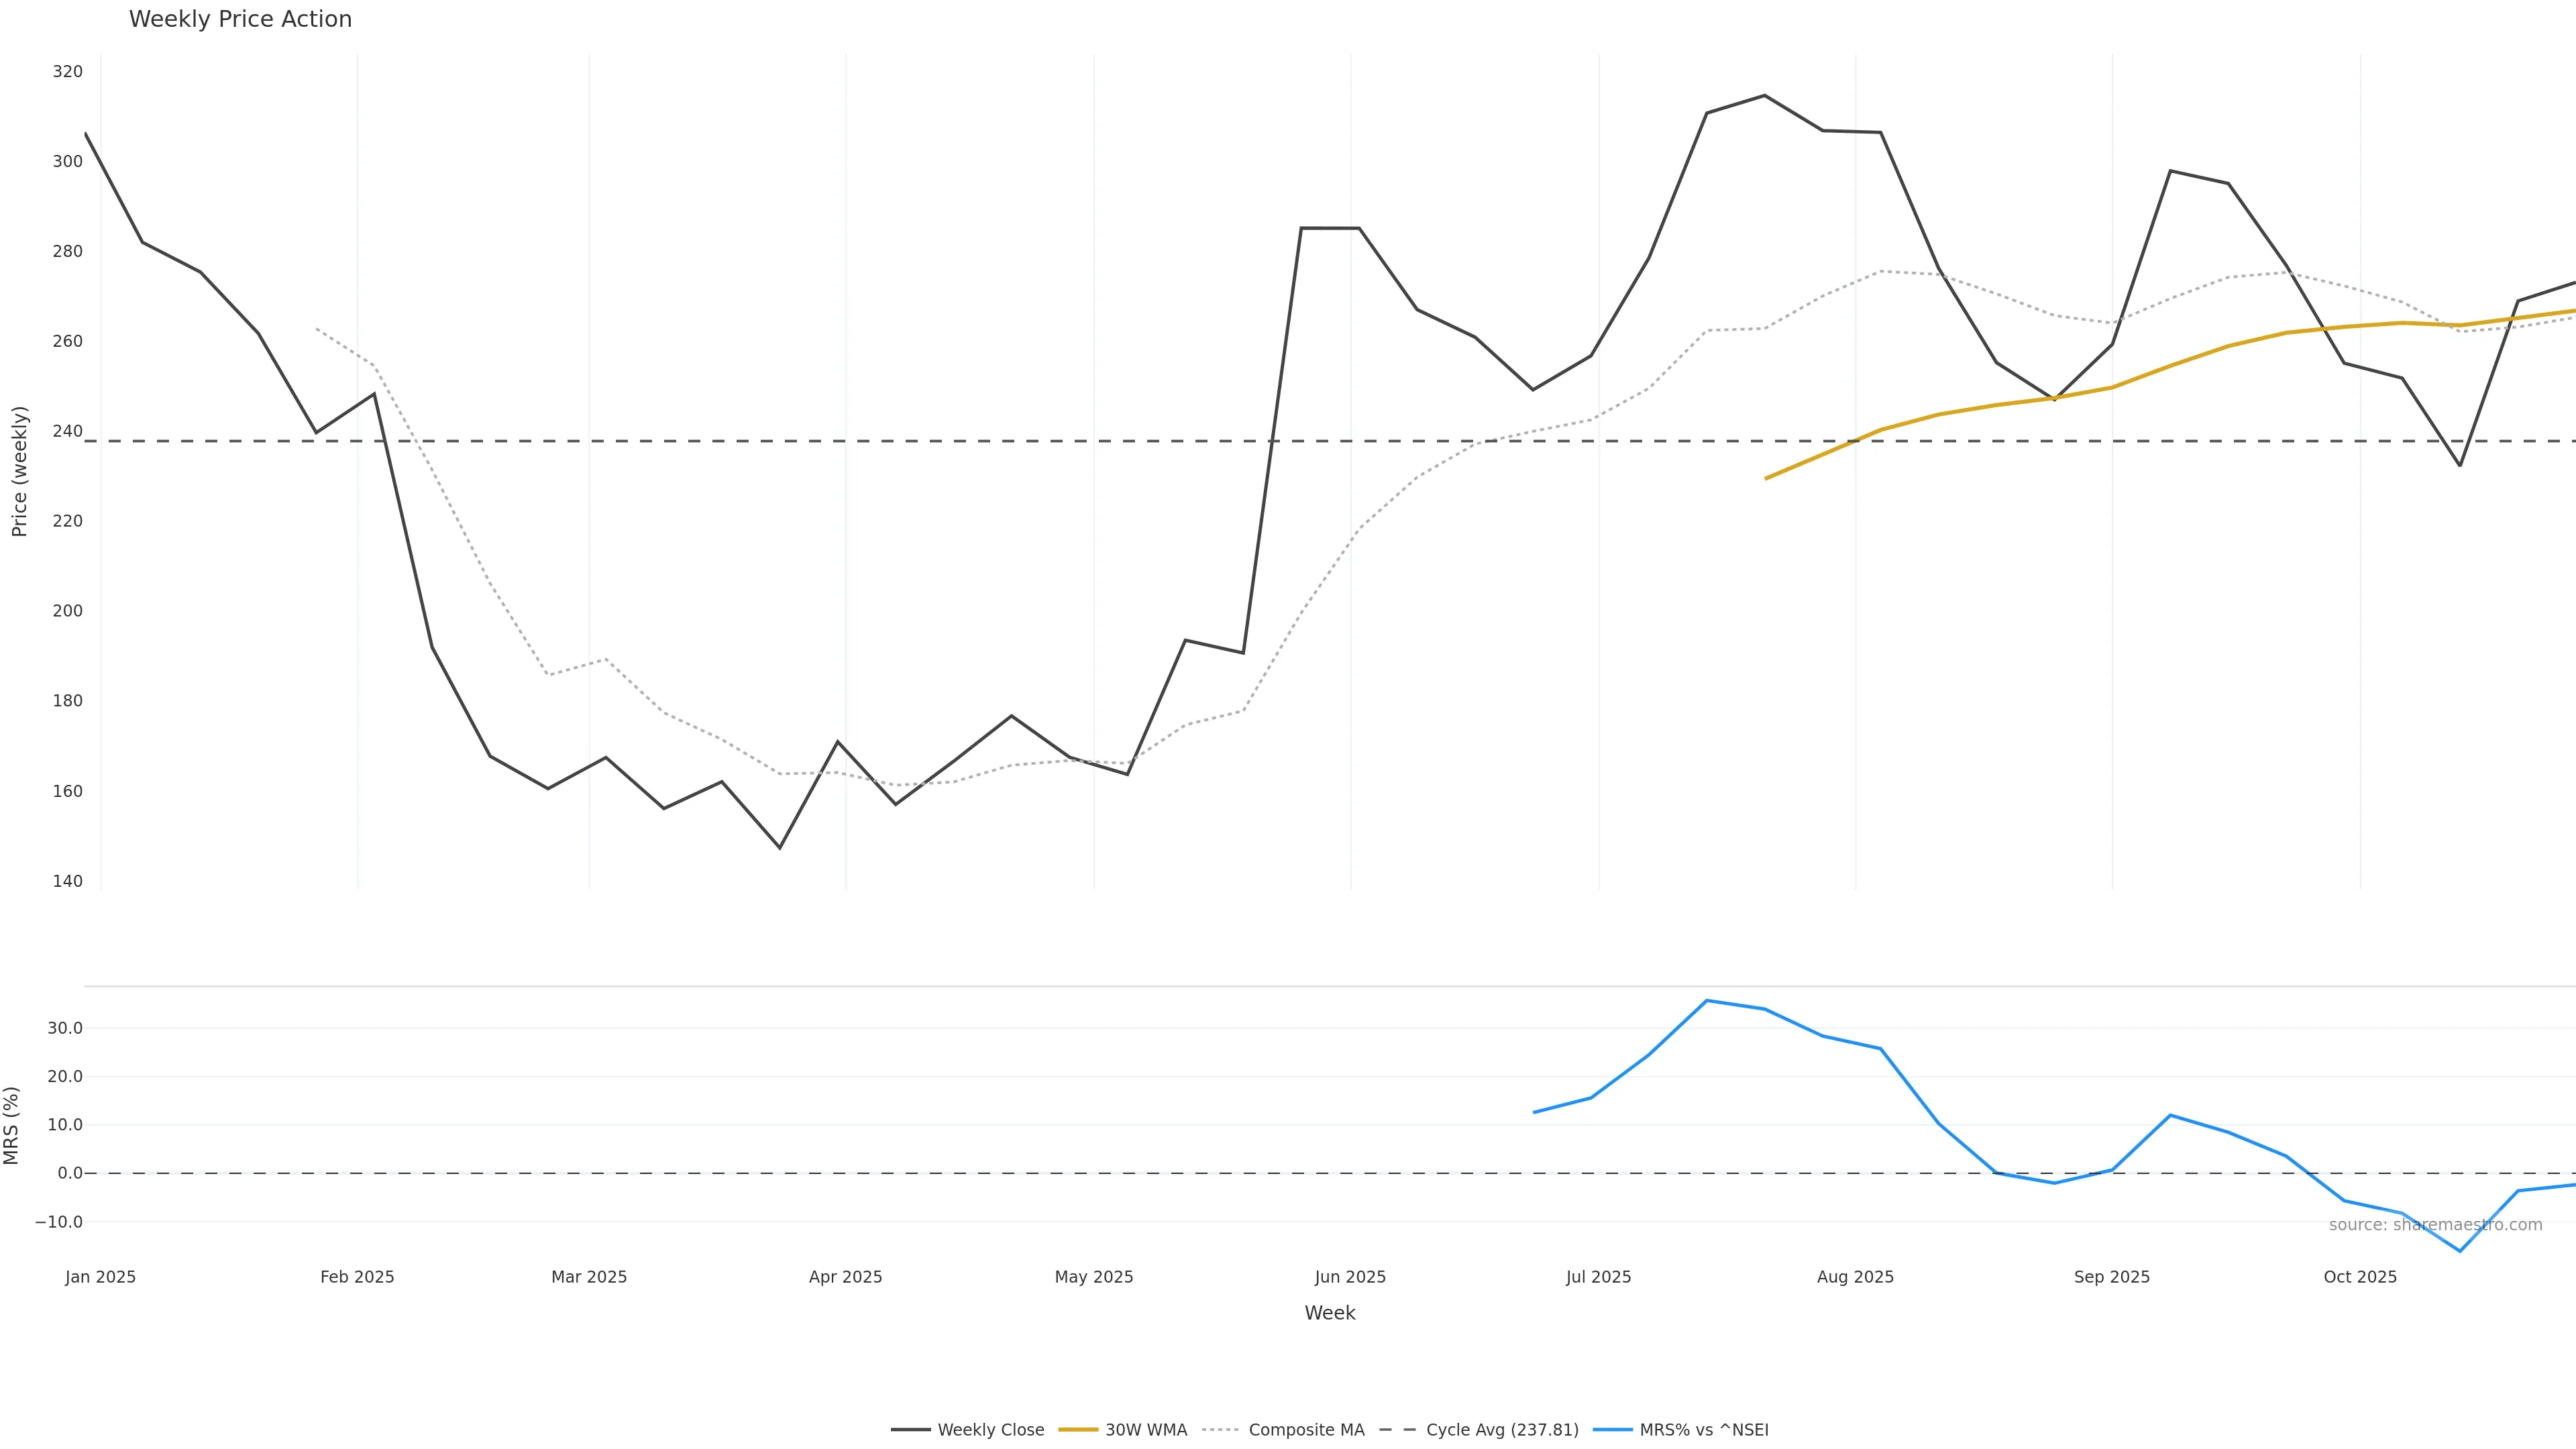Hide MRS% vs ^NSEI legend label
2576x1449 pixels.
coord(1704,1430)
